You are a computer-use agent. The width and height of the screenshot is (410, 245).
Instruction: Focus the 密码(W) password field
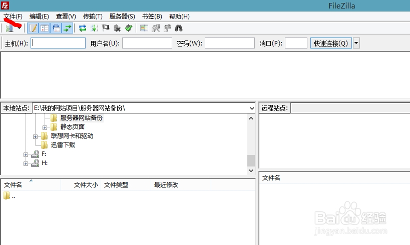[x=230, y=43]
